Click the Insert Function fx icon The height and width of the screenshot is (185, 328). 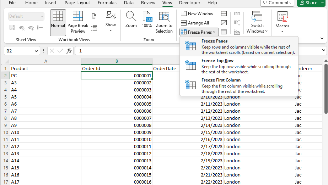pos(69,51)
